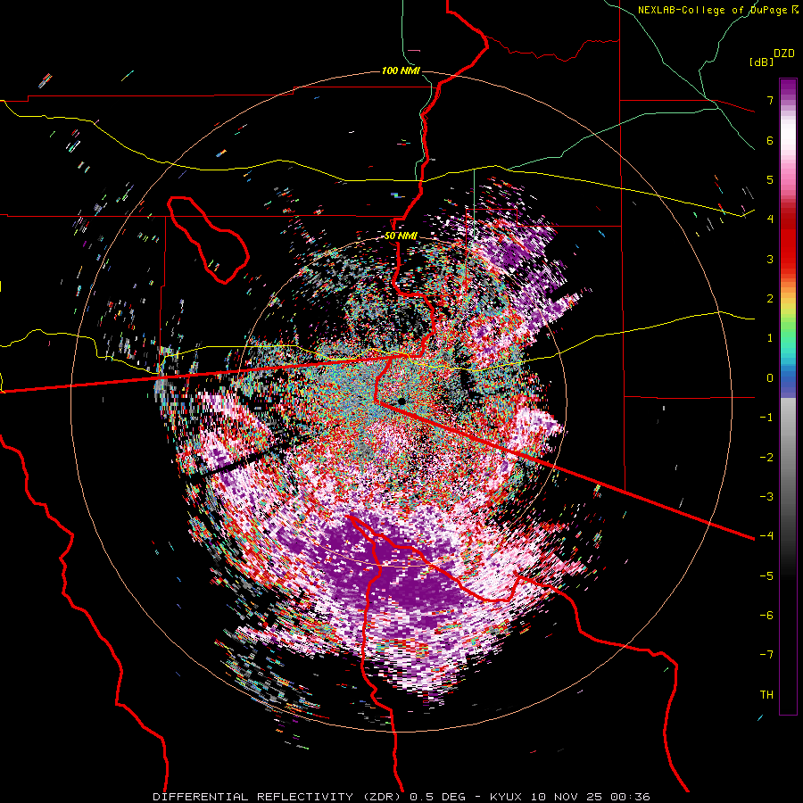Click the -7 dB scale tick label
The height and width of the screenshot is (803, 803).
pyautogui.click(x=766, y=655)
